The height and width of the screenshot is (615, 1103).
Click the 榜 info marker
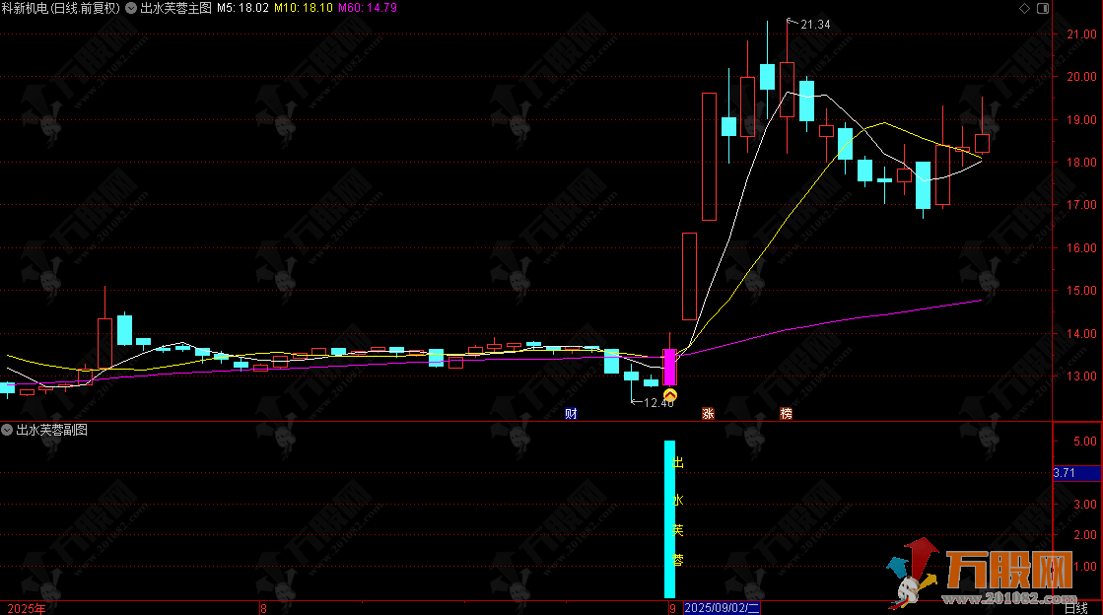pos(787,414)
